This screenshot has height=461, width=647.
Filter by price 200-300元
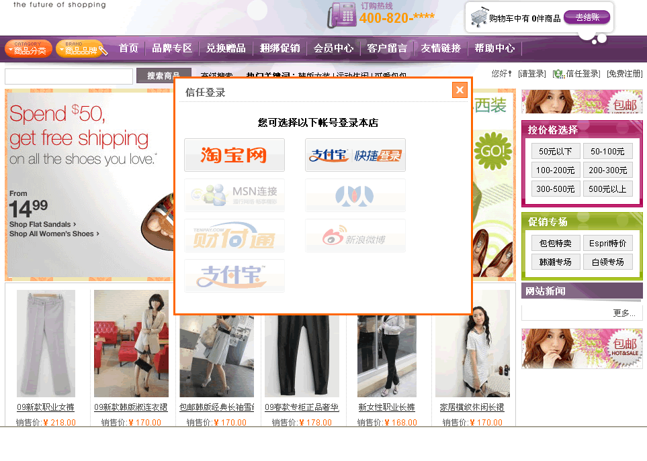click(x=607, y=170)
